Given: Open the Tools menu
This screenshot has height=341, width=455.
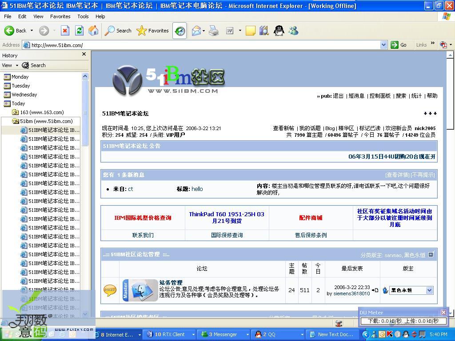Looking at the screenshot, I should click(83, 16).
